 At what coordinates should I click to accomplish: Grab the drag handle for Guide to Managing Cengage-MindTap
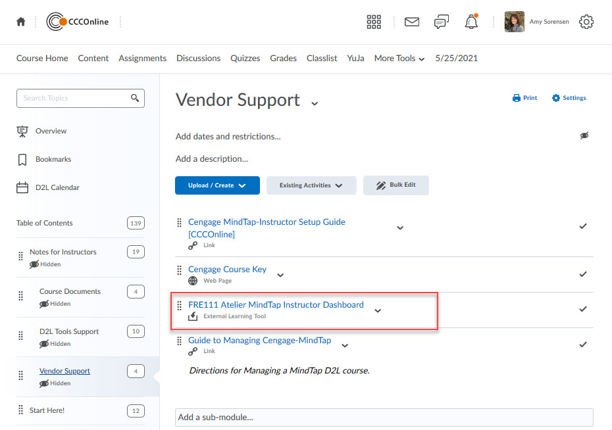(179, 341)
